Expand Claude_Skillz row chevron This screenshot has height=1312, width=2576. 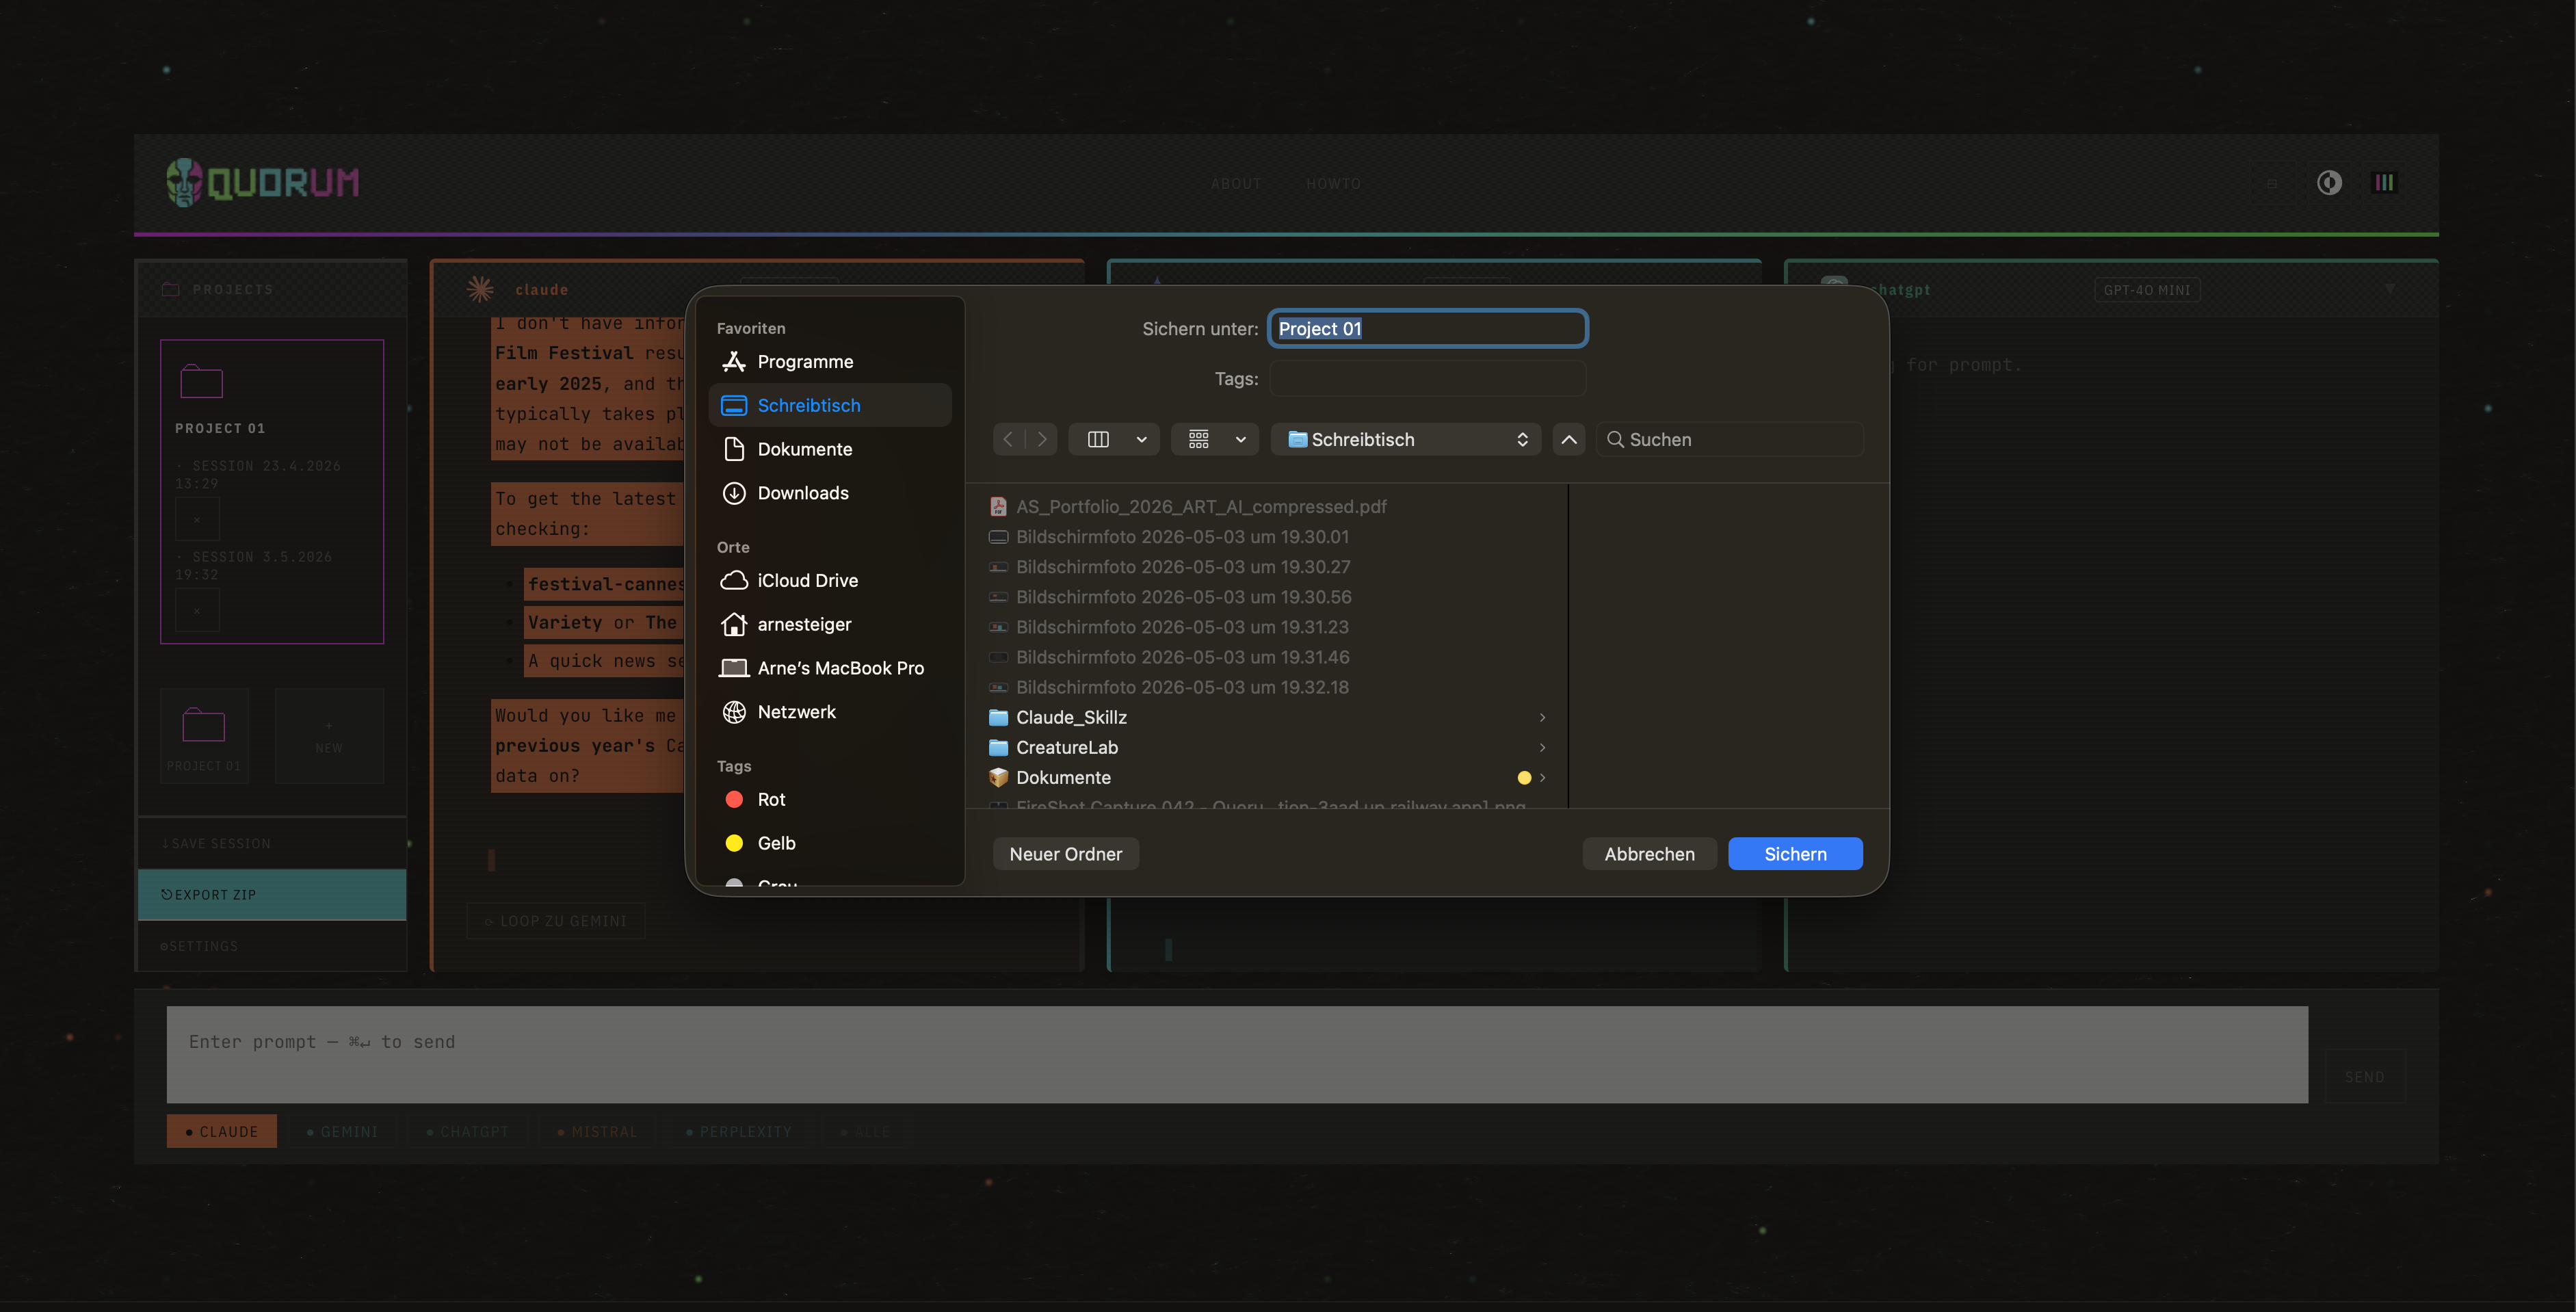(x=1542, y=717)
